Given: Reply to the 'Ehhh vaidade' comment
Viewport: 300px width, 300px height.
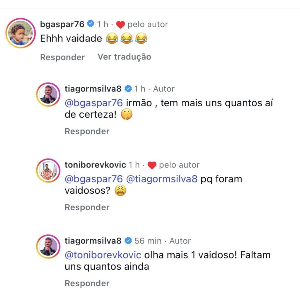Looking at the screenshot, I should 63,57.
